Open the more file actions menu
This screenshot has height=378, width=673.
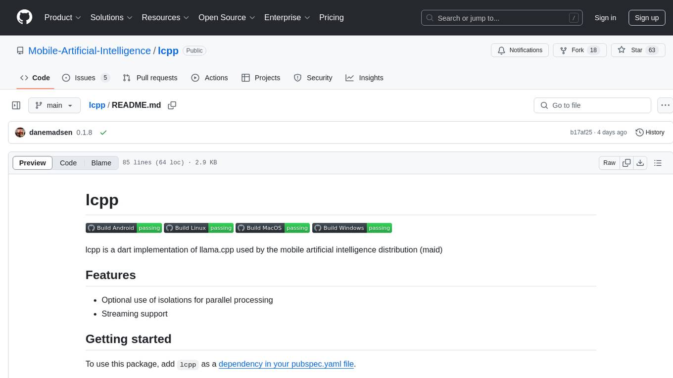[x=665, y=105]
